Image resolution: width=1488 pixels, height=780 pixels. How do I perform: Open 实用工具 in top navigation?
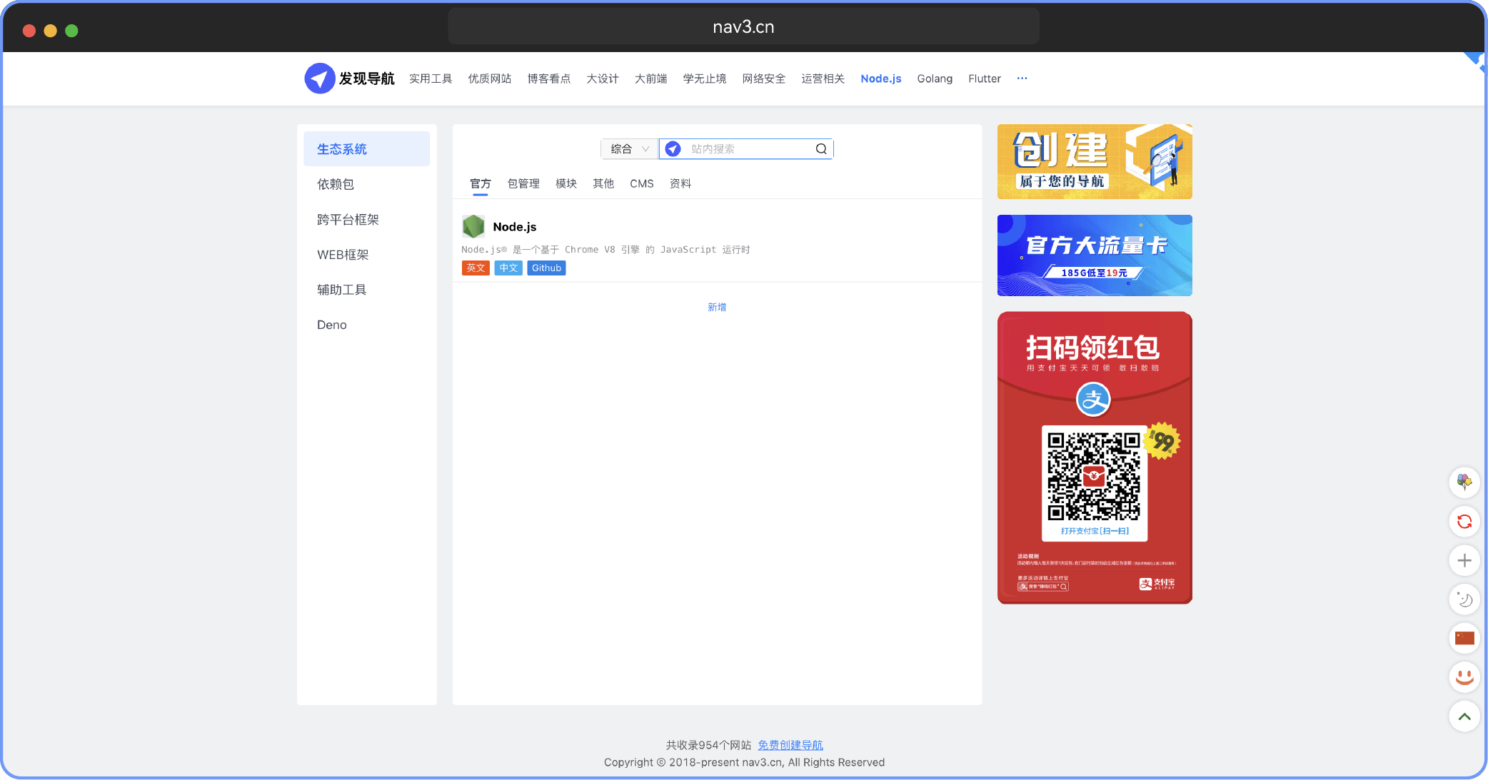point(431,78)
